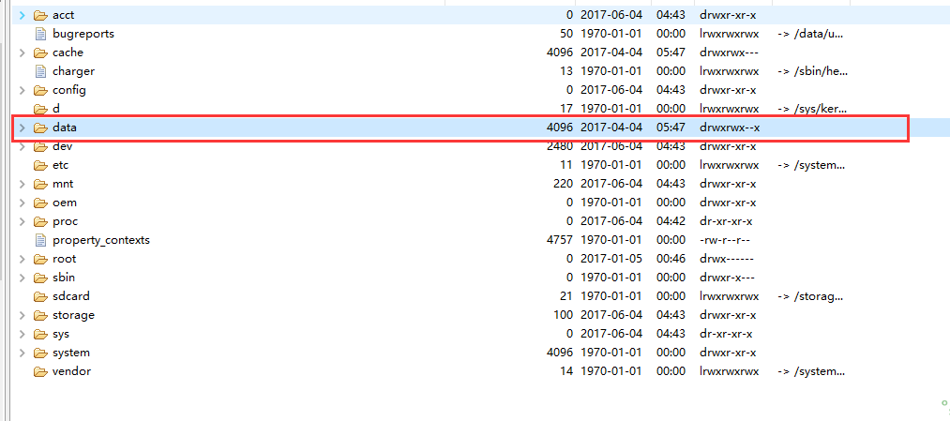Screen dimensions: 950x421
Task: Expand the root folder
Action: (23, 259)
